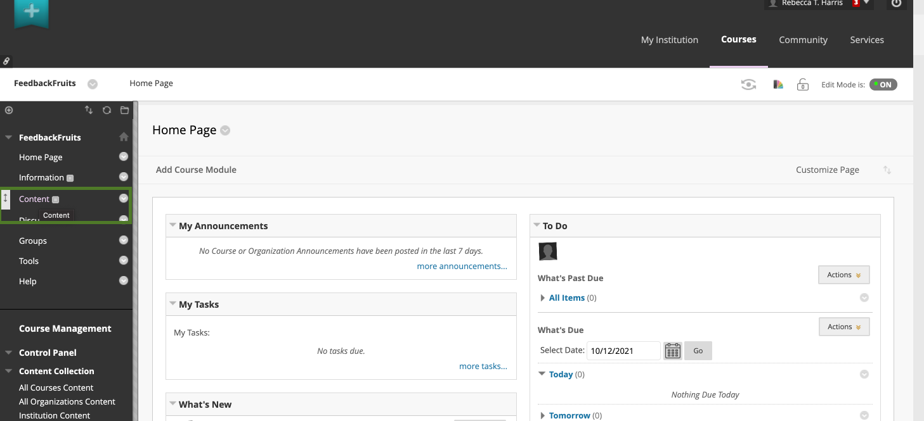Click the user avatar in To Do
The width and height of the screenshot is (924, 421).
tap(548, 251)
